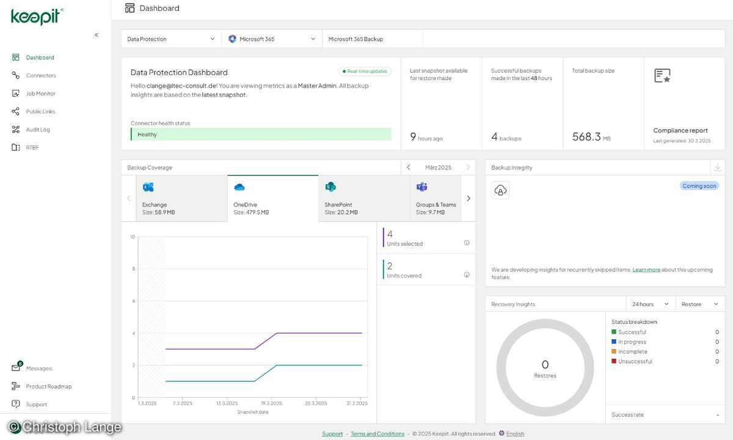Click the Support question mark icon
The image size is (733, 440).
pos(16,404)
